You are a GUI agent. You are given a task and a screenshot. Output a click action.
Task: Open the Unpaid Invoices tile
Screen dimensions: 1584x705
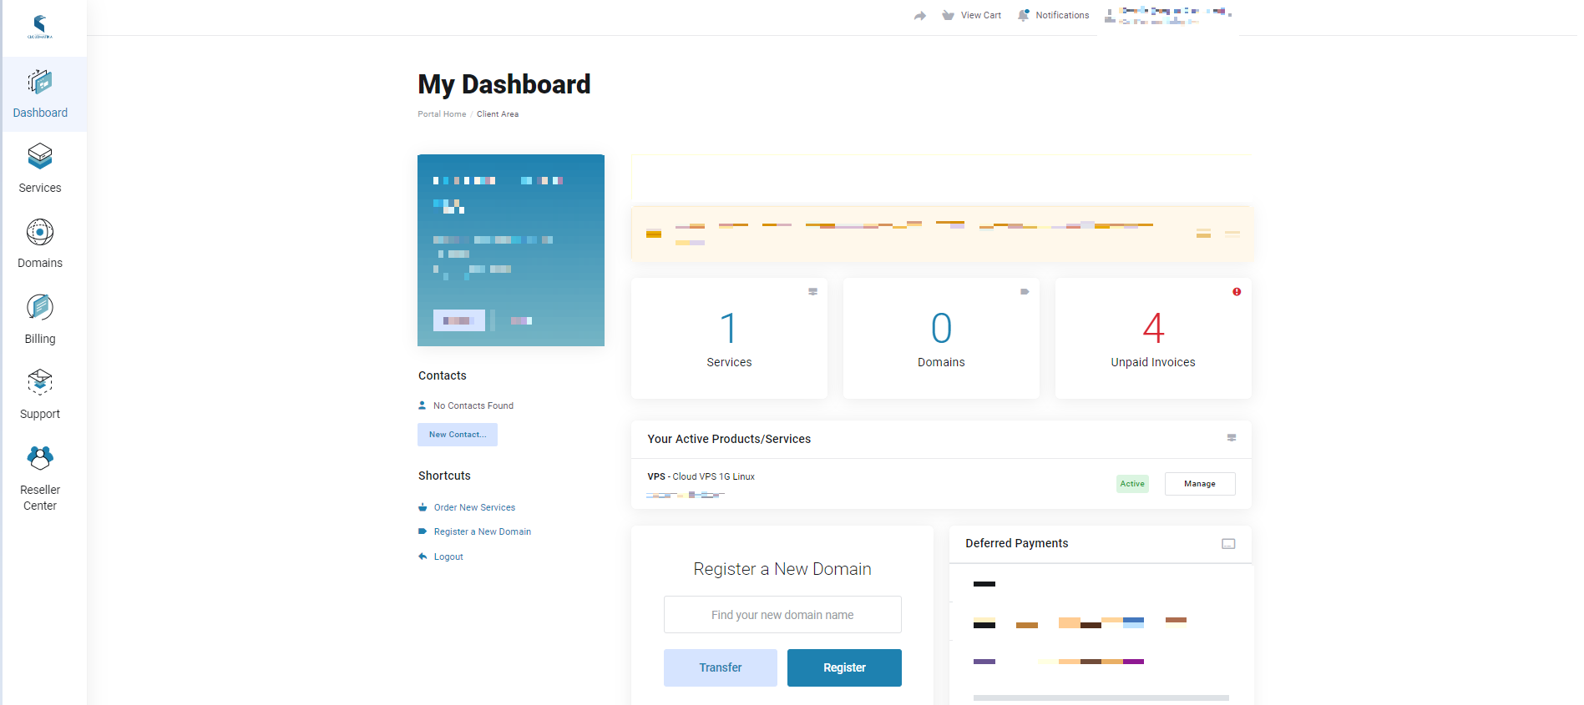coord(1153,338)
